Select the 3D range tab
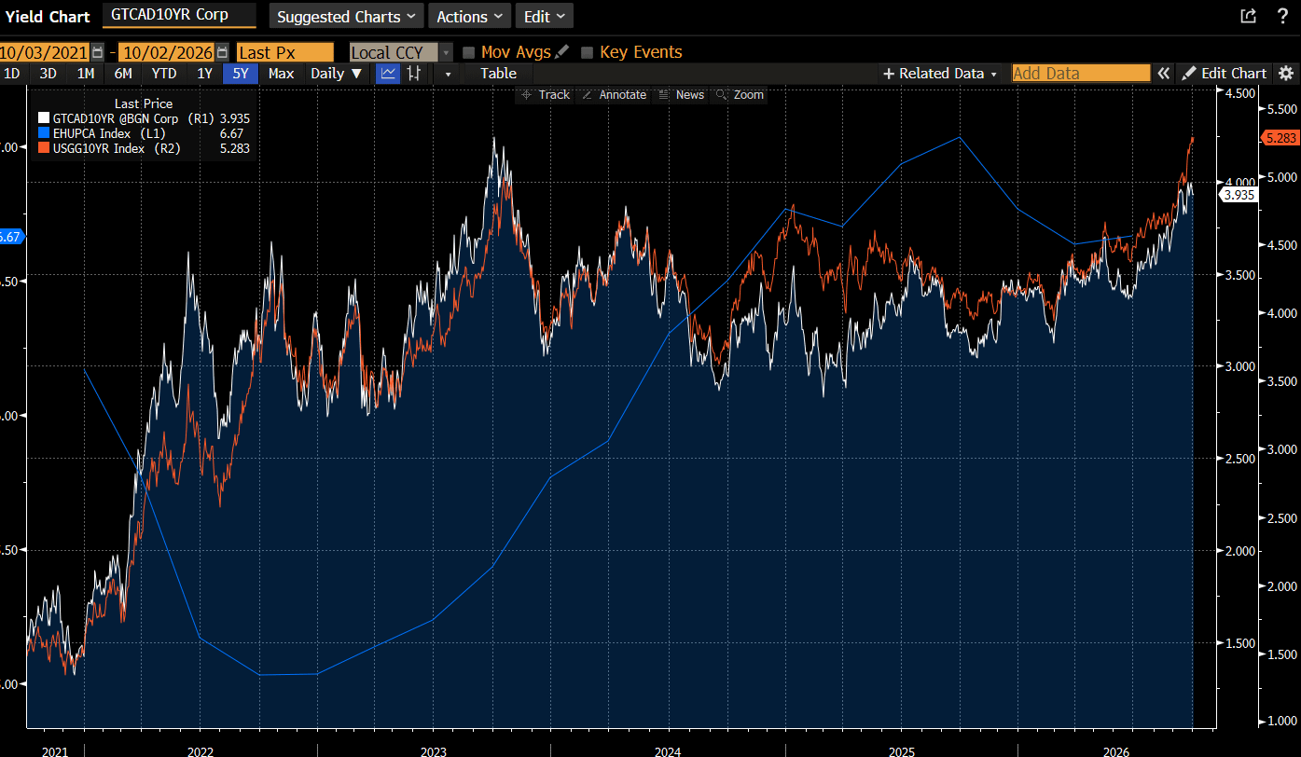The image size is (1301, 757). (48, 74)
